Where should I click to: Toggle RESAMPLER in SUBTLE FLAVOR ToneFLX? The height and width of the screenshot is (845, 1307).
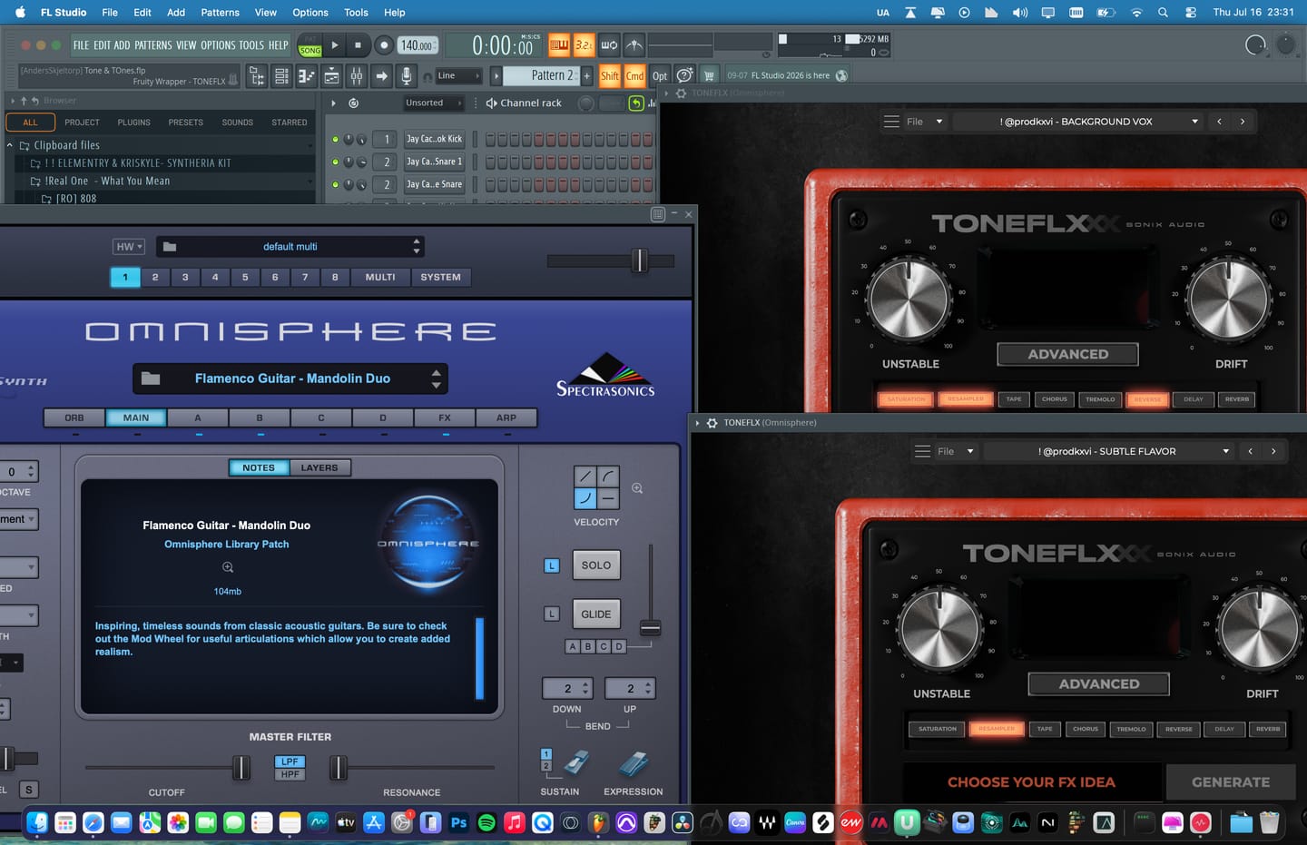pyautogui.click(x=997, y=729)
